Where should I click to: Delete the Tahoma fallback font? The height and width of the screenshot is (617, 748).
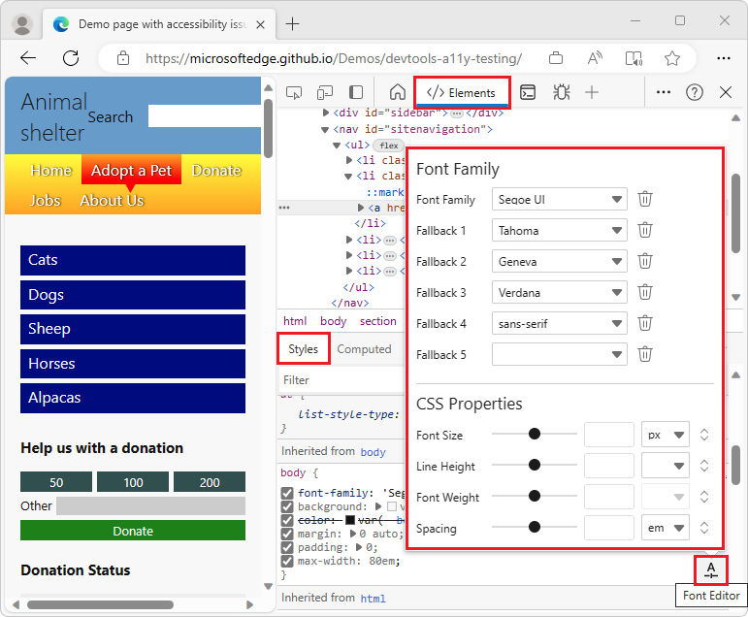[x=645, y=231]
